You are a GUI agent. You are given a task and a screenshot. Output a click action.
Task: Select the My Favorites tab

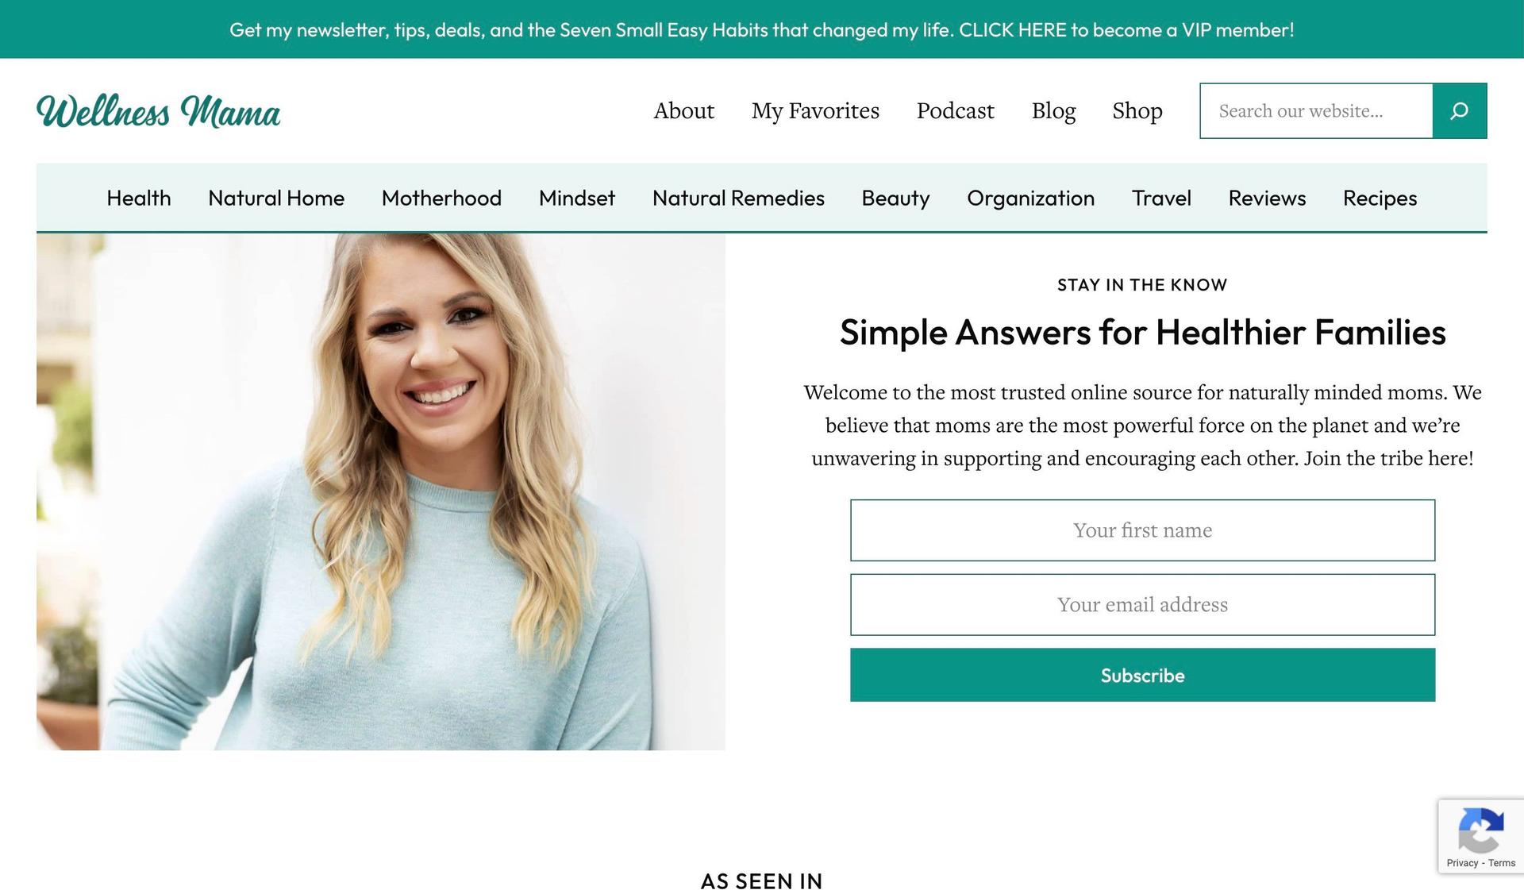click(x=815, y=110)
